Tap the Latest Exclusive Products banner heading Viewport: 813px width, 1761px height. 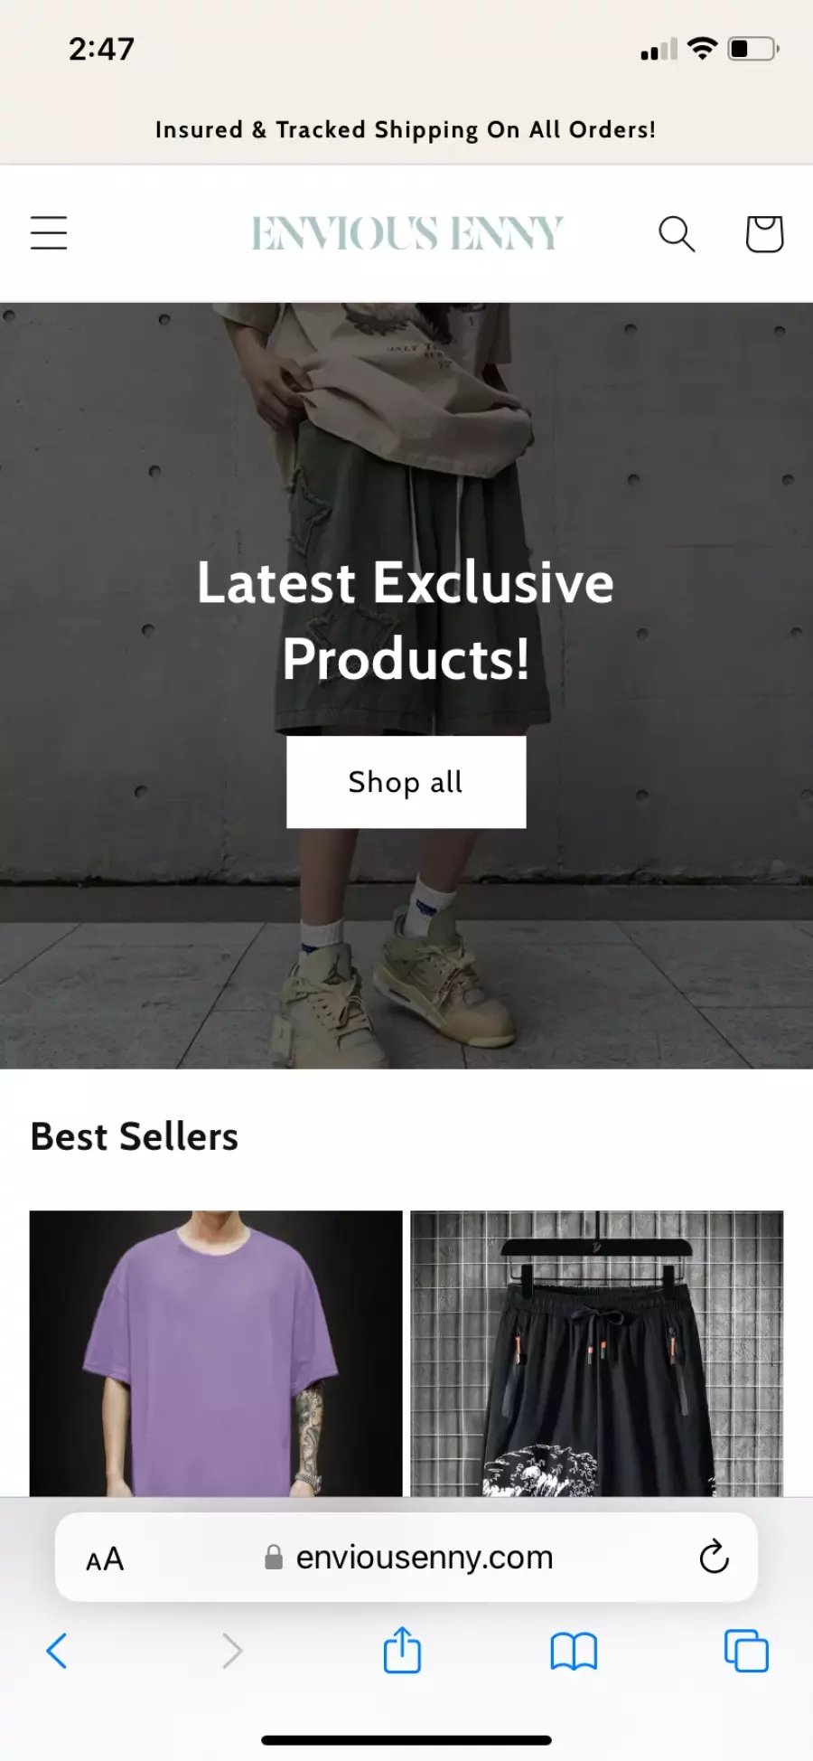pos(406,620)
